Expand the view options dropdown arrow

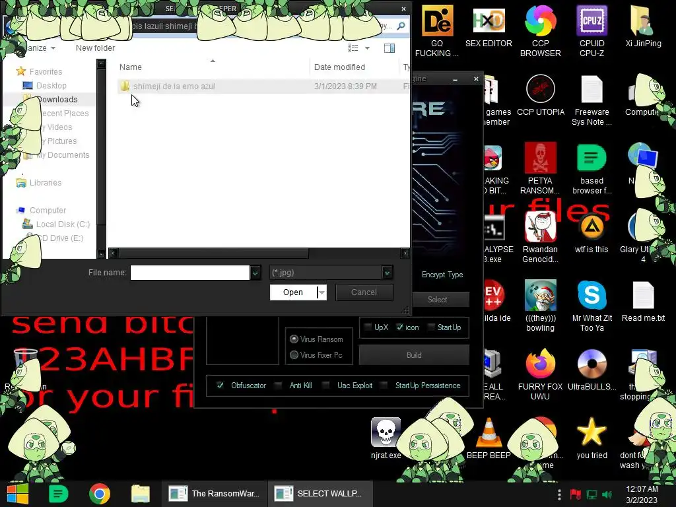pyautogui.click(x=367, y=48)
